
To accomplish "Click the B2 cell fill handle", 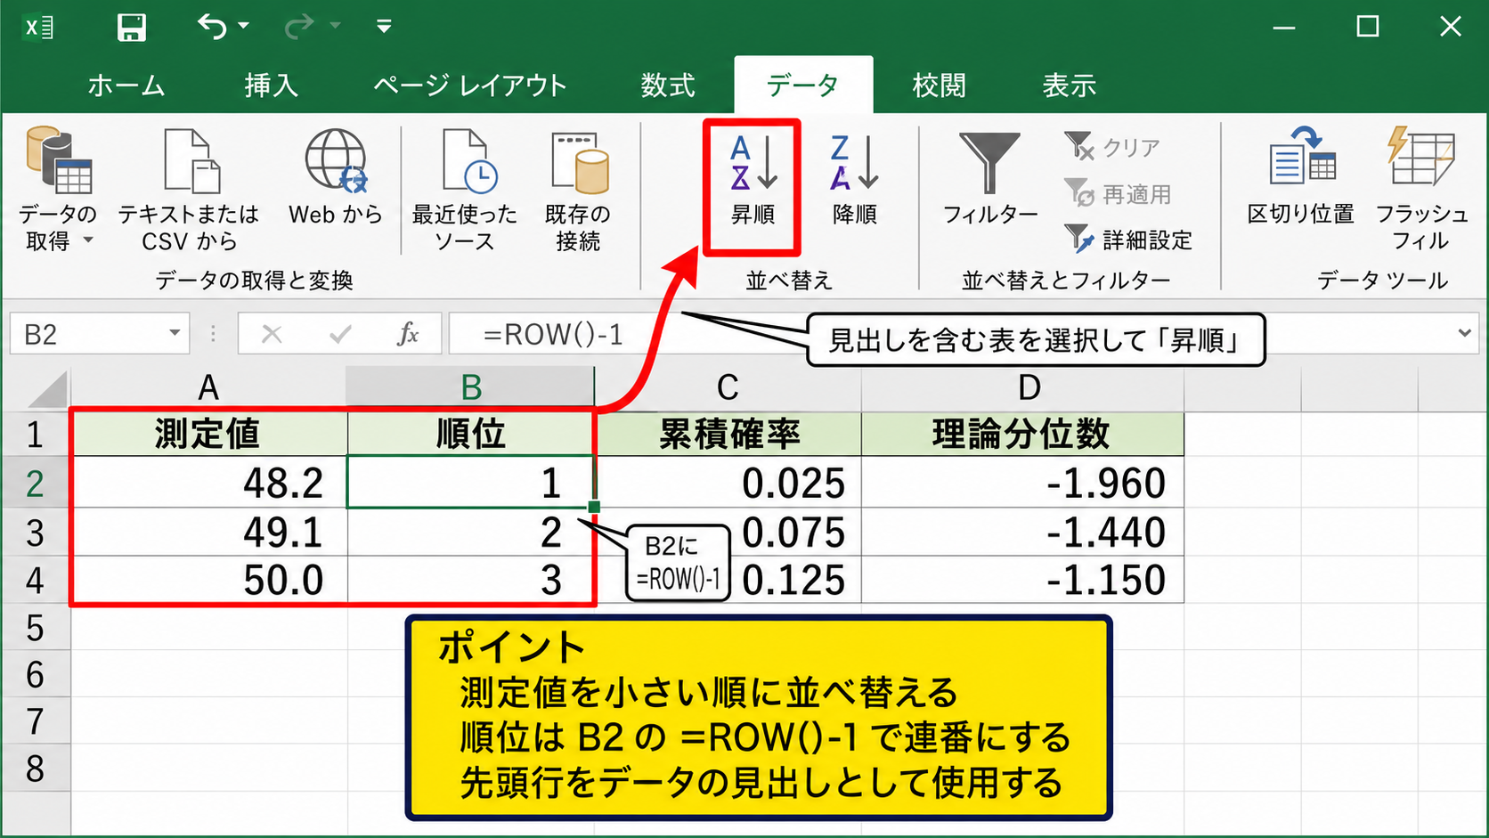I will click(x=594, y=507).
